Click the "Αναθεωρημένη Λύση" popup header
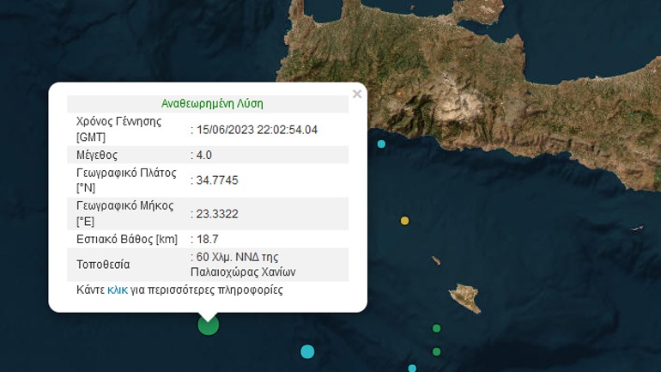Viewport: 661px width, 372px height. (212, 104)
